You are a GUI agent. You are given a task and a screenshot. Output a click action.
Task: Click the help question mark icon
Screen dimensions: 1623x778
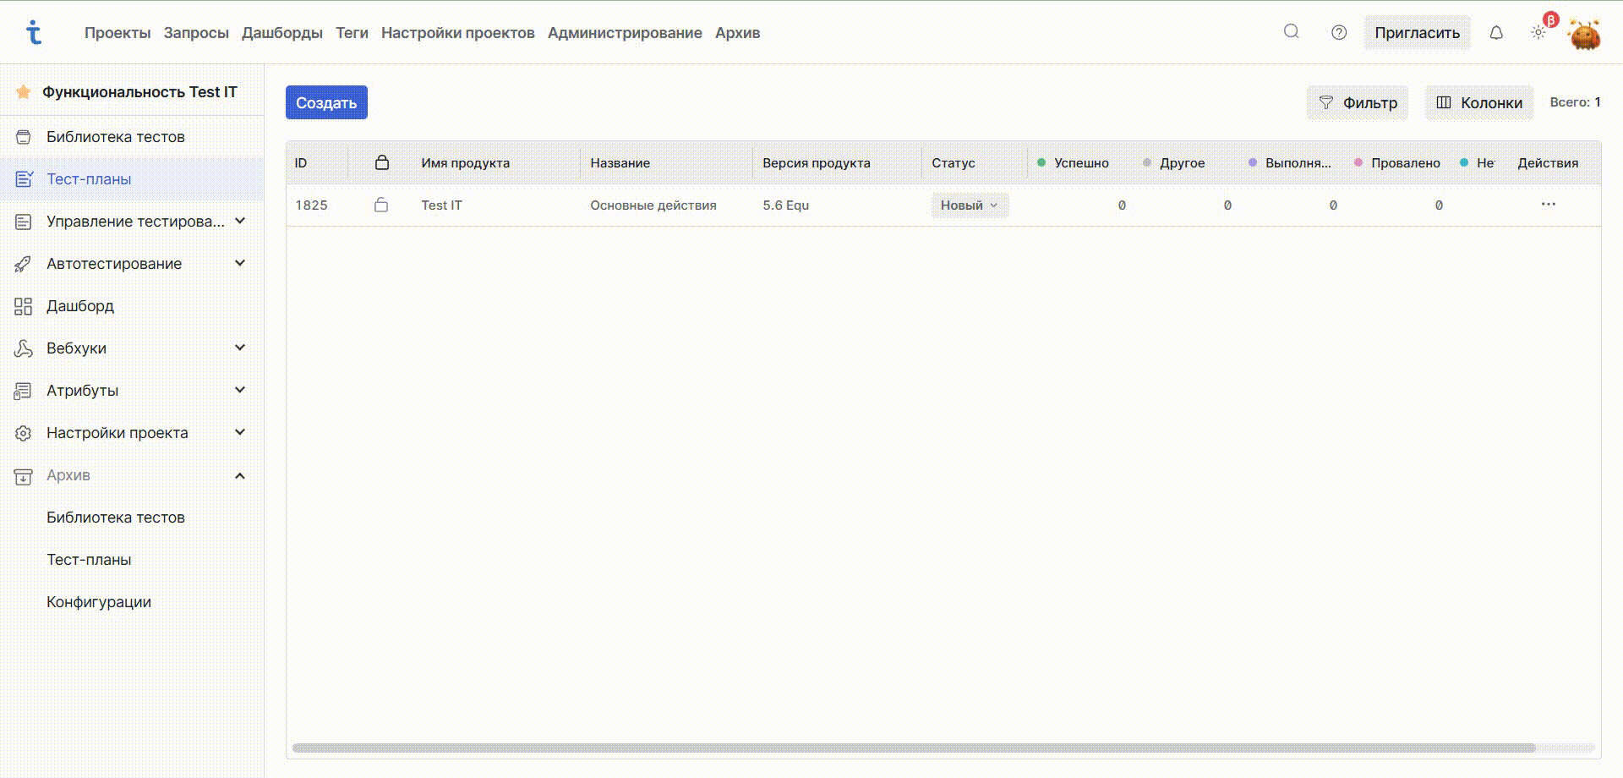[1338, 32]
